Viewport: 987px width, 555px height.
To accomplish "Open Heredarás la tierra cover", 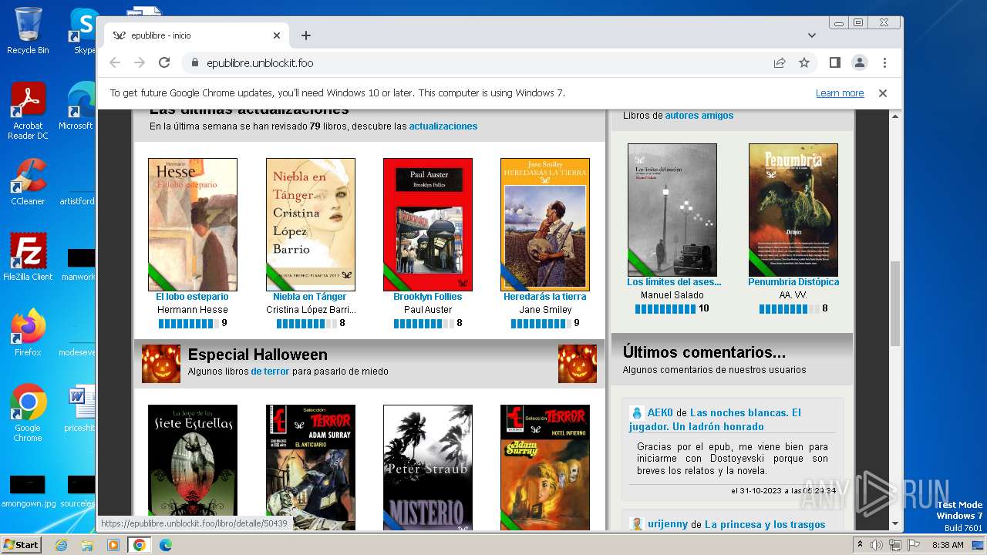I will (545, 224).
